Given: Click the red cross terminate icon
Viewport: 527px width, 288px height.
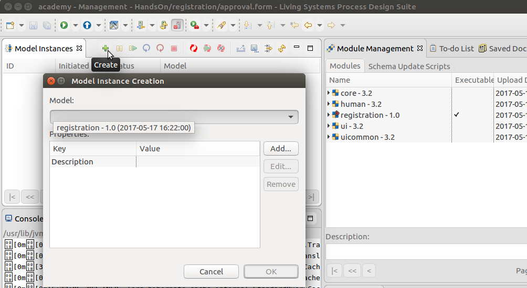Looking at the screenshot, I should click(x=221, y=48).
